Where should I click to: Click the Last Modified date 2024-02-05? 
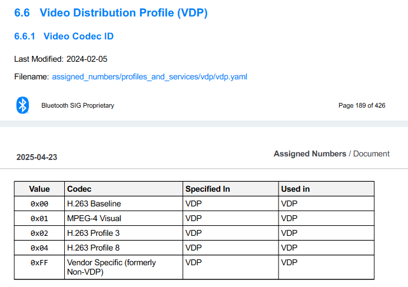point(87,59)
